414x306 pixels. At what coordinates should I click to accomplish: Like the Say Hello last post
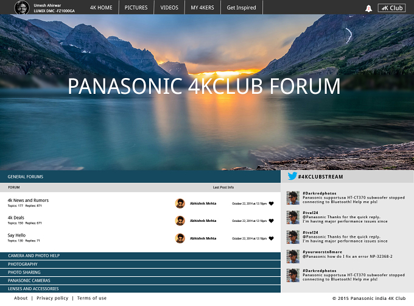tap(271, 238)
